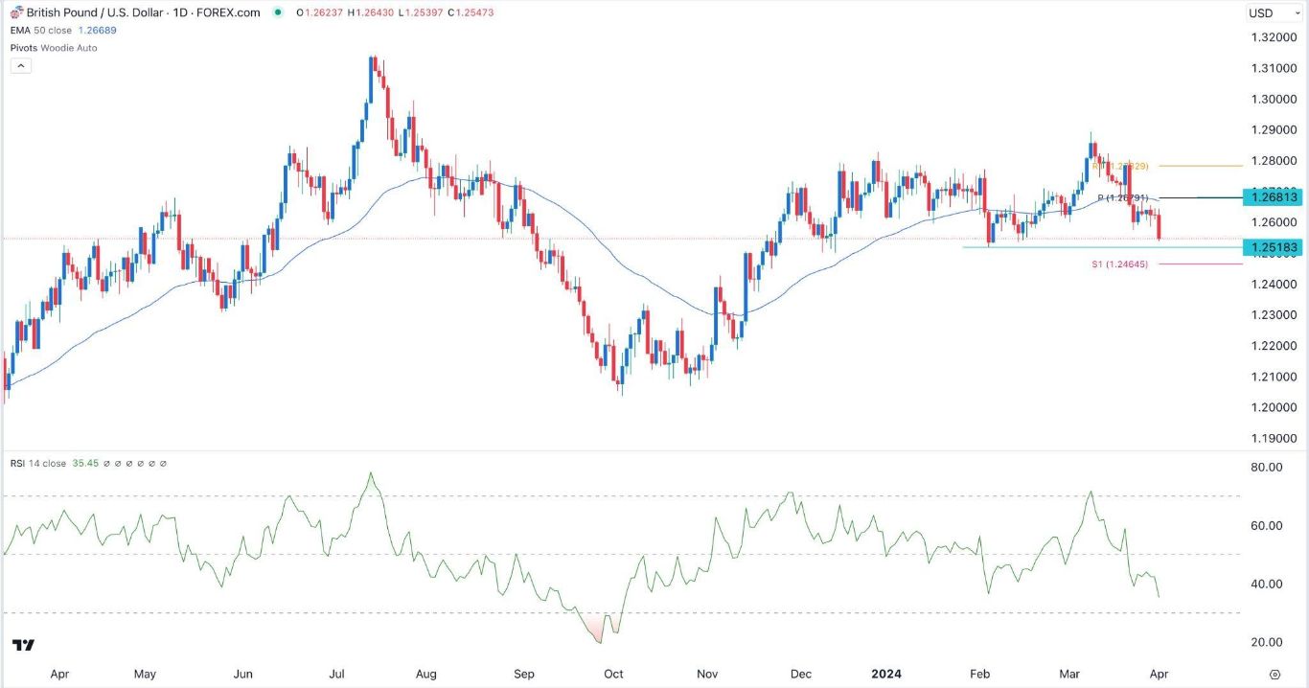Click the S1 (1.24645) pivot label

click(x=1119, y=264)
